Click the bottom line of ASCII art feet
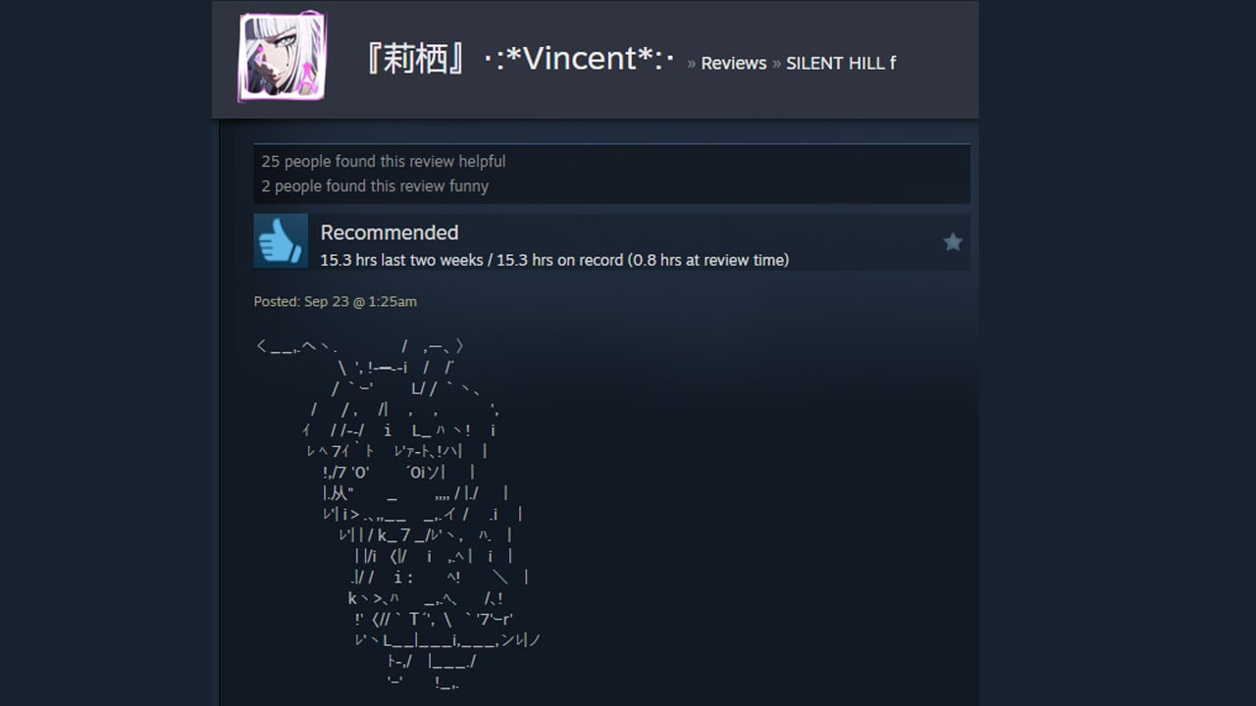Viewport: 1256px width, 706px height. tap(423, 682)
